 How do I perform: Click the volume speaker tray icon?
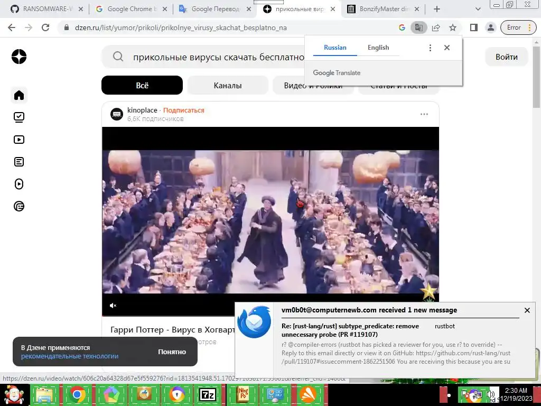[490, 394]
